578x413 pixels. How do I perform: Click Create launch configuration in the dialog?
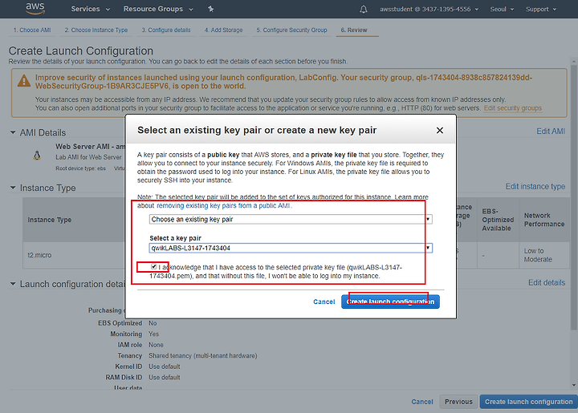point(390,302)
